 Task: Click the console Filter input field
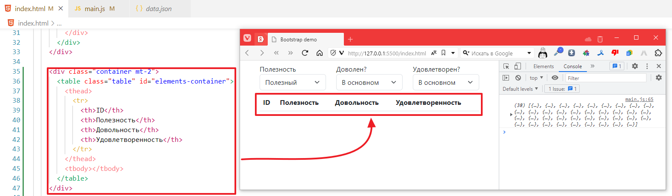(x=605, y=78)
